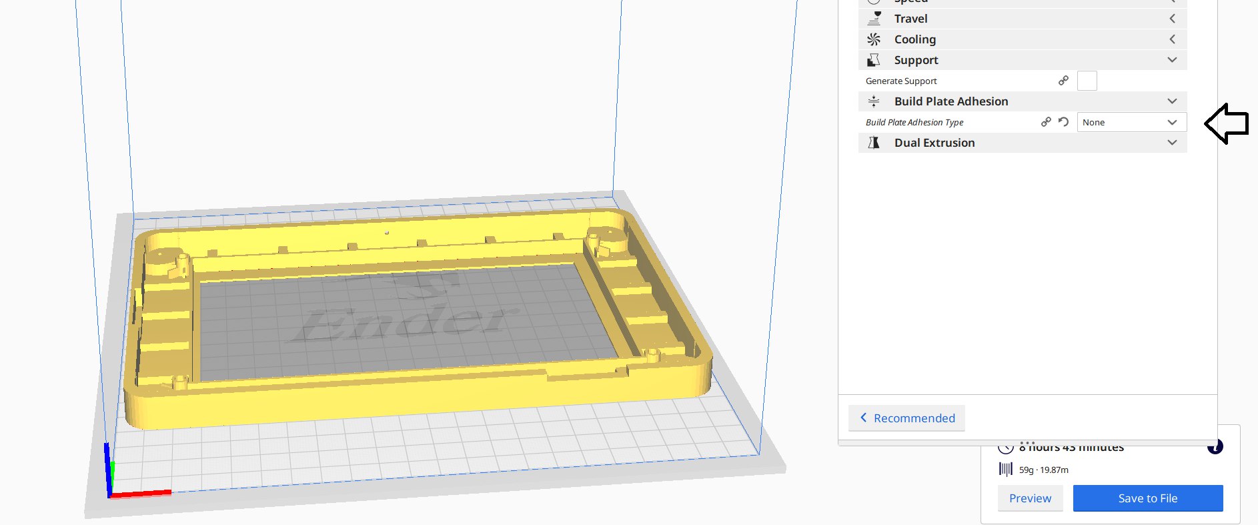Click the Travel category icon
The width and height of the screenshot is (1258, 525).
click(874, 19)
